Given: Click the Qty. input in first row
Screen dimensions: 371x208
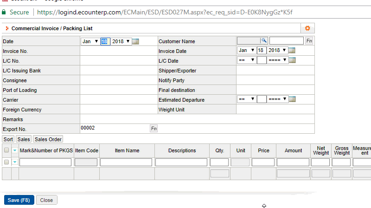Looking at the screenshot, I should (x=219, y=162).
